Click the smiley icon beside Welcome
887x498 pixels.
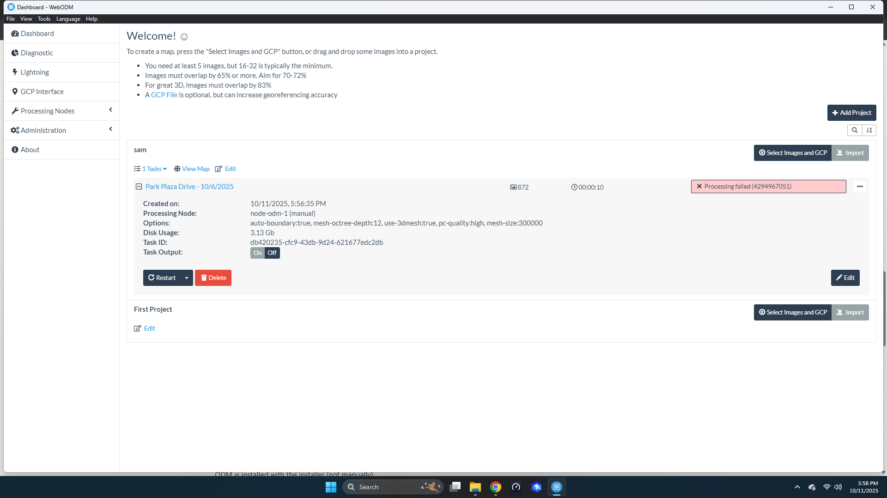(x=184, y=36)
